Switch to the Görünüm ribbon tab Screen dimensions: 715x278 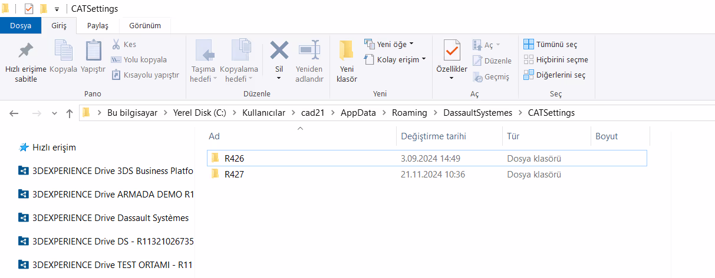click(145, 25)
